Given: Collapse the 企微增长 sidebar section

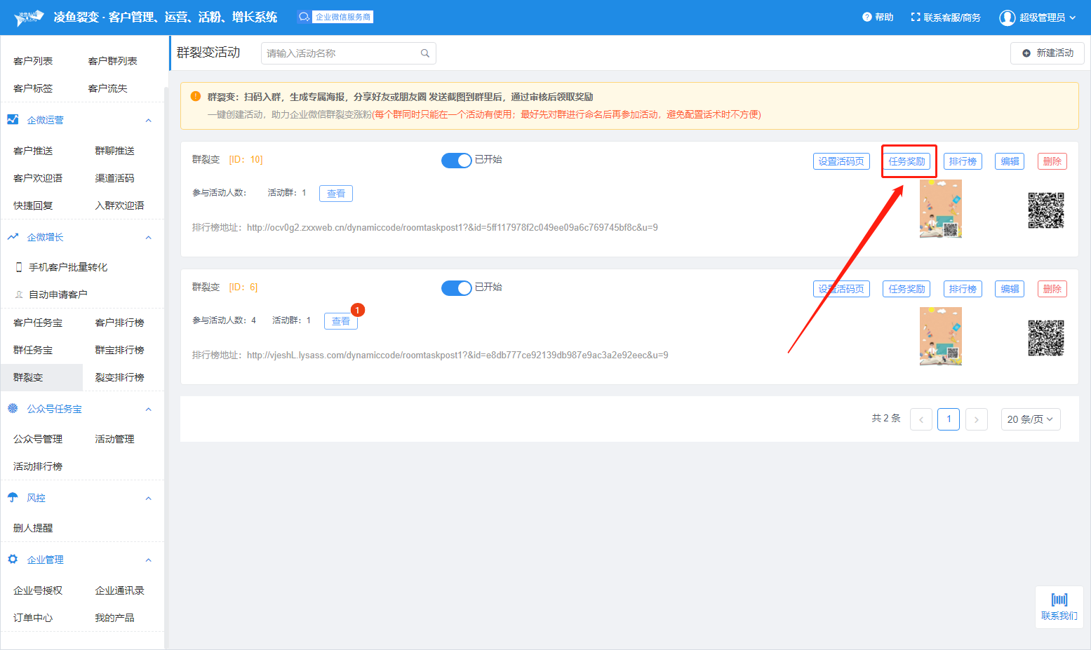Looking at the screenshot, I should click(148, 238).
